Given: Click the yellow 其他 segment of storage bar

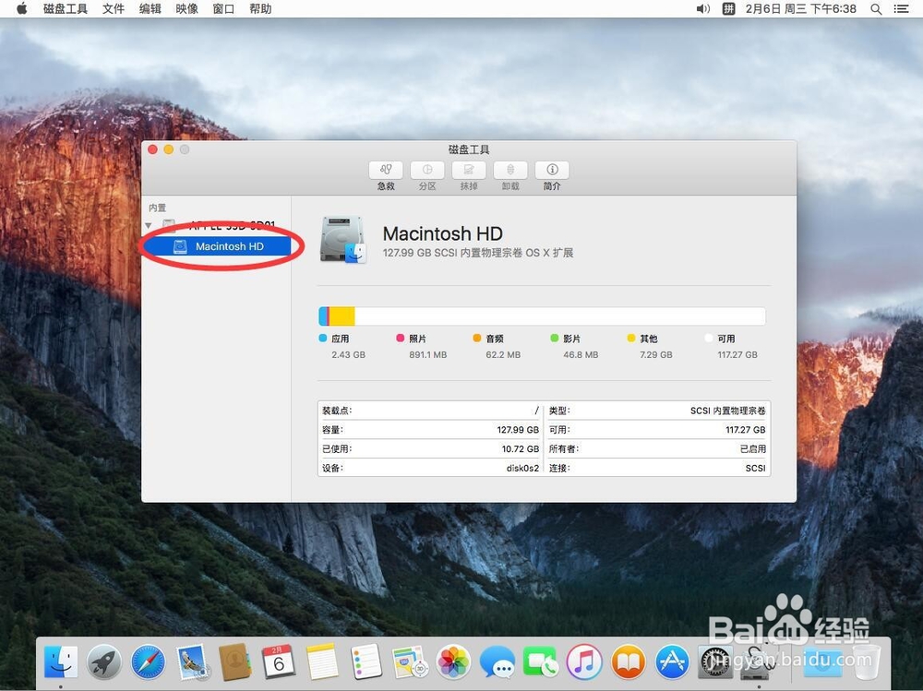Looking at the screenshot, I should (x=342, y=316).
